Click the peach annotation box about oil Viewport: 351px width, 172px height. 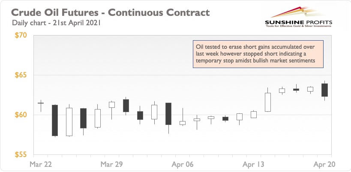coord(258,54)
